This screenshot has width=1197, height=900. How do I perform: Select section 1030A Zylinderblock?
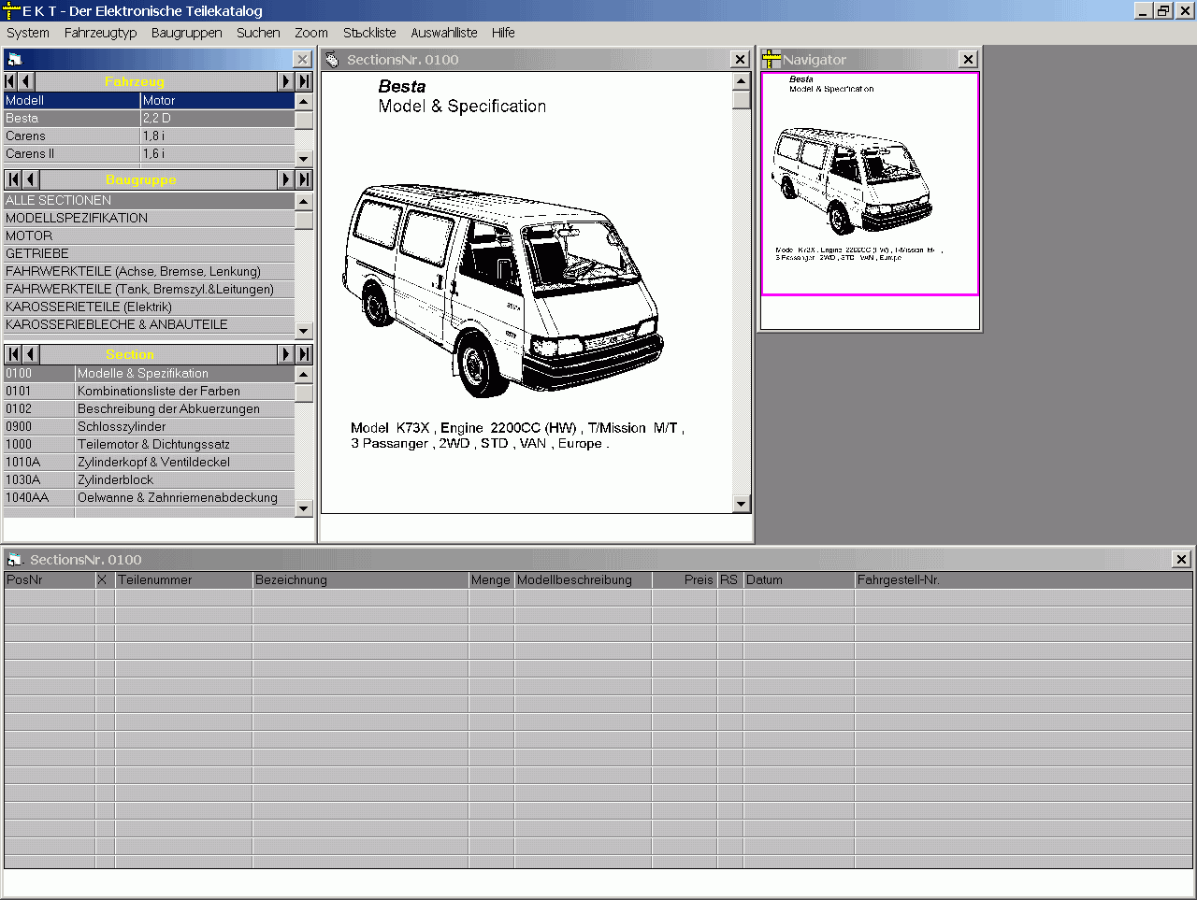coord(149,480)
